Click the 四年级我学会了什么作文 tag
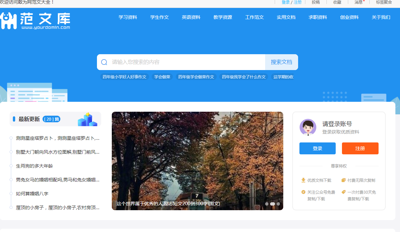 point(244,77)
